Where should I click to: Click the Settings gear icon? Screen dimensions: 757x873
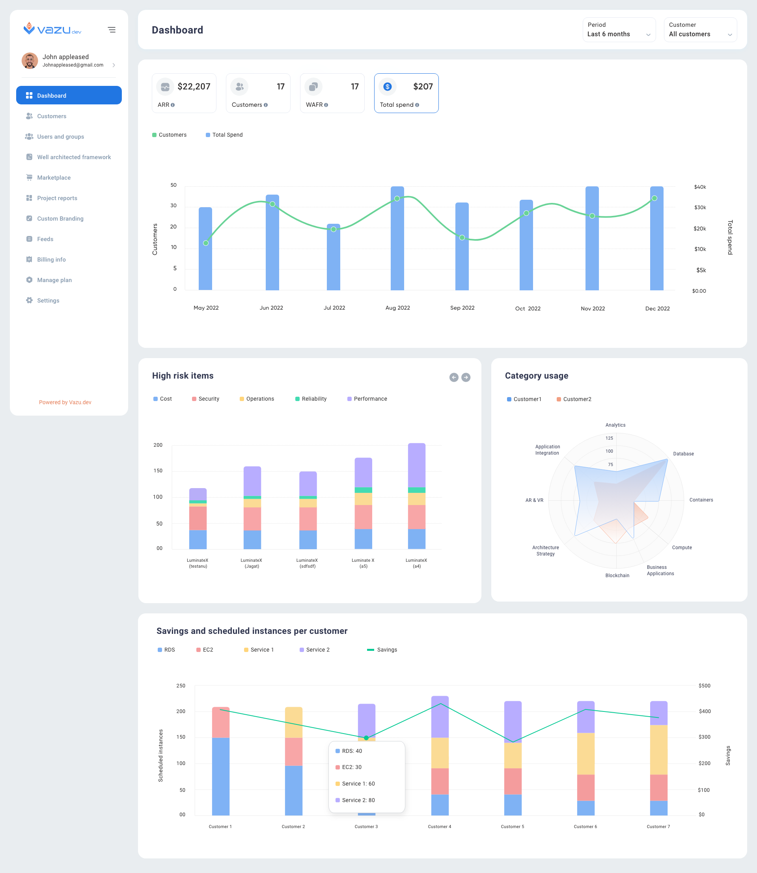pyautogui.click(x=29, y=300)
